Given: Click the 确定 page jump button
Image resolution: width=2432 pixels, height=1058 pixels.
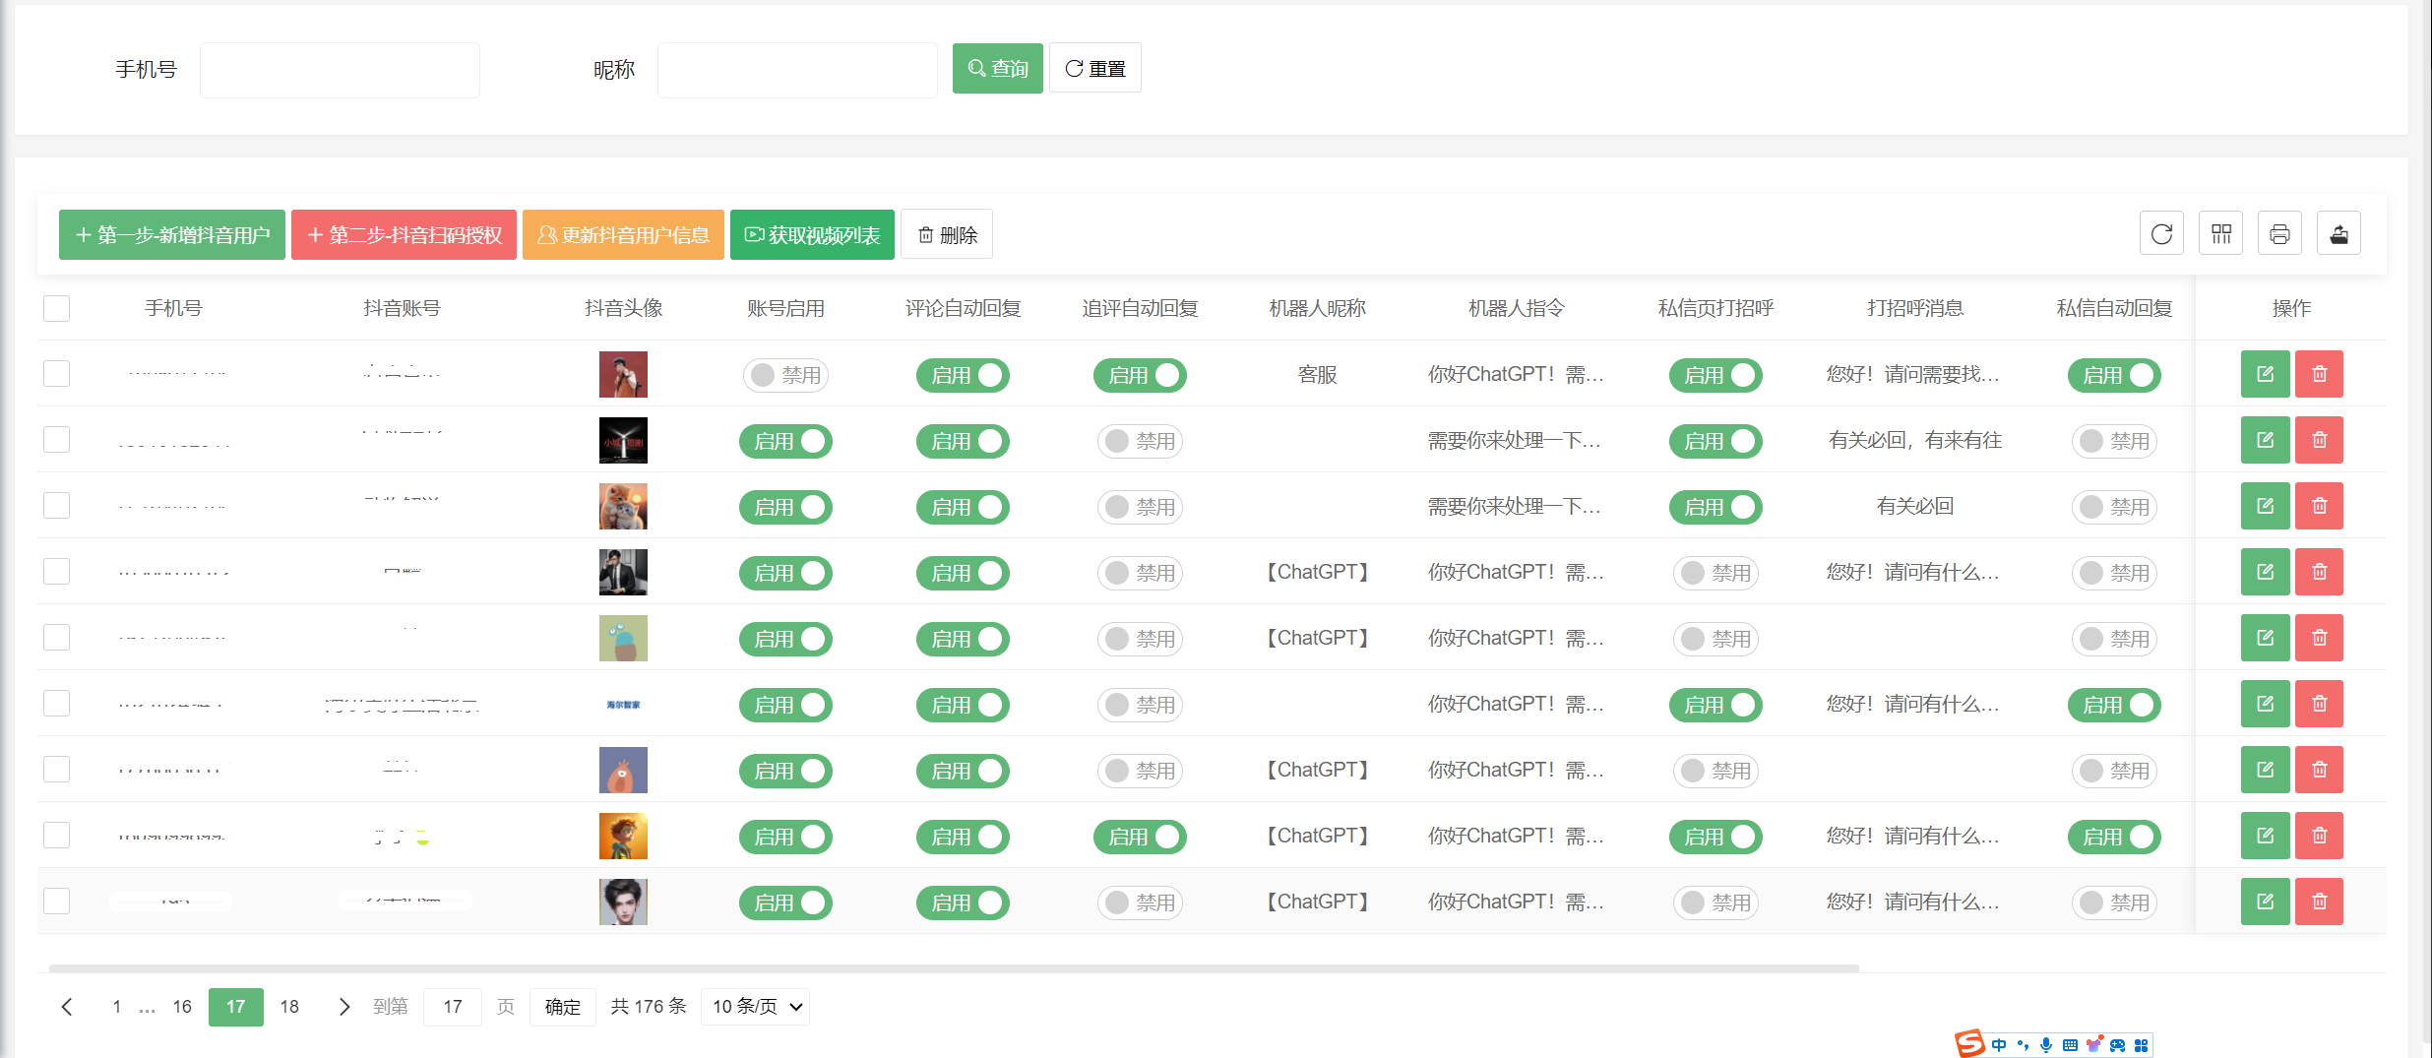Looking at the screenshot, I should pos(563,1007).
